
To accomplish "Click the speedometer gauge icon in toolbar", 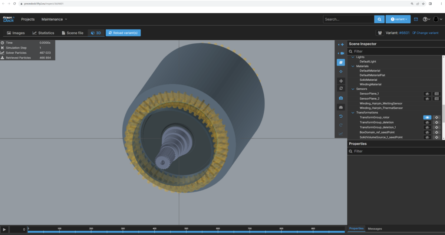I will [x=341, y=107].
